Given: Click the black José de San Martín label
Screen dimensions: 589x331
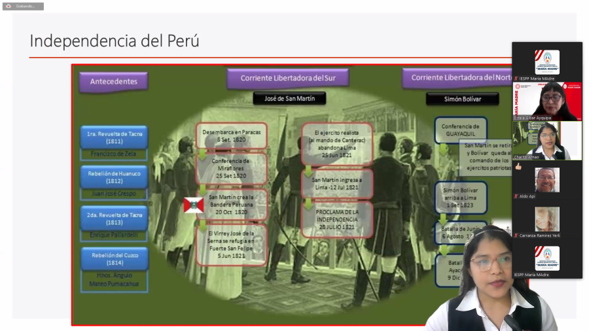Looking at the screenshot, I should click(x=290, y=99).
